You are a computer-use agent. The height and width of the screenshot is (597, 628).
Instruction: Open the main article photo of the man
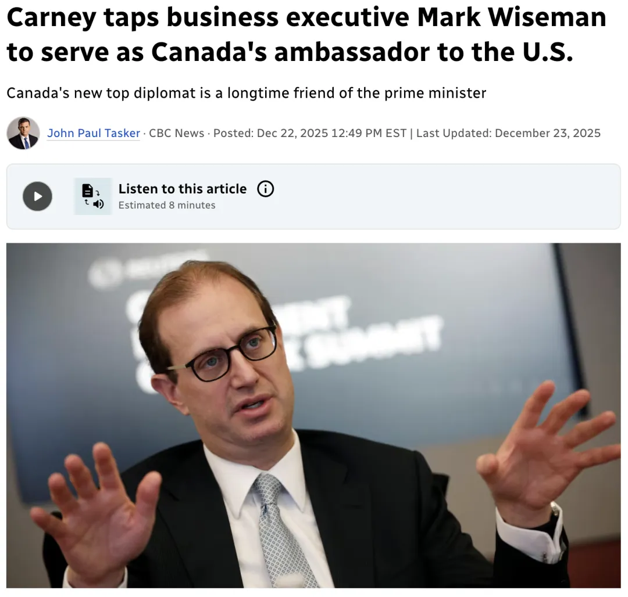click(313, 415)
